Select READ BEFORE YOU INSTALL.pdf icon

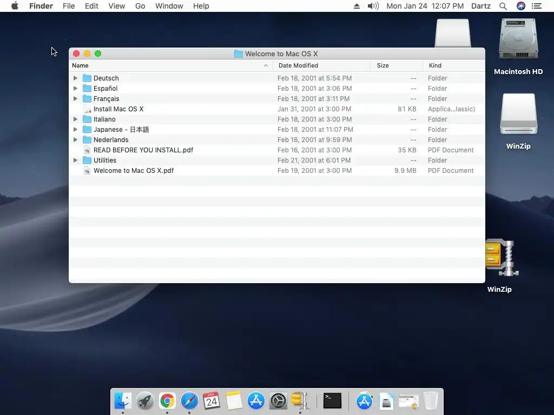(x=87, y=150)
